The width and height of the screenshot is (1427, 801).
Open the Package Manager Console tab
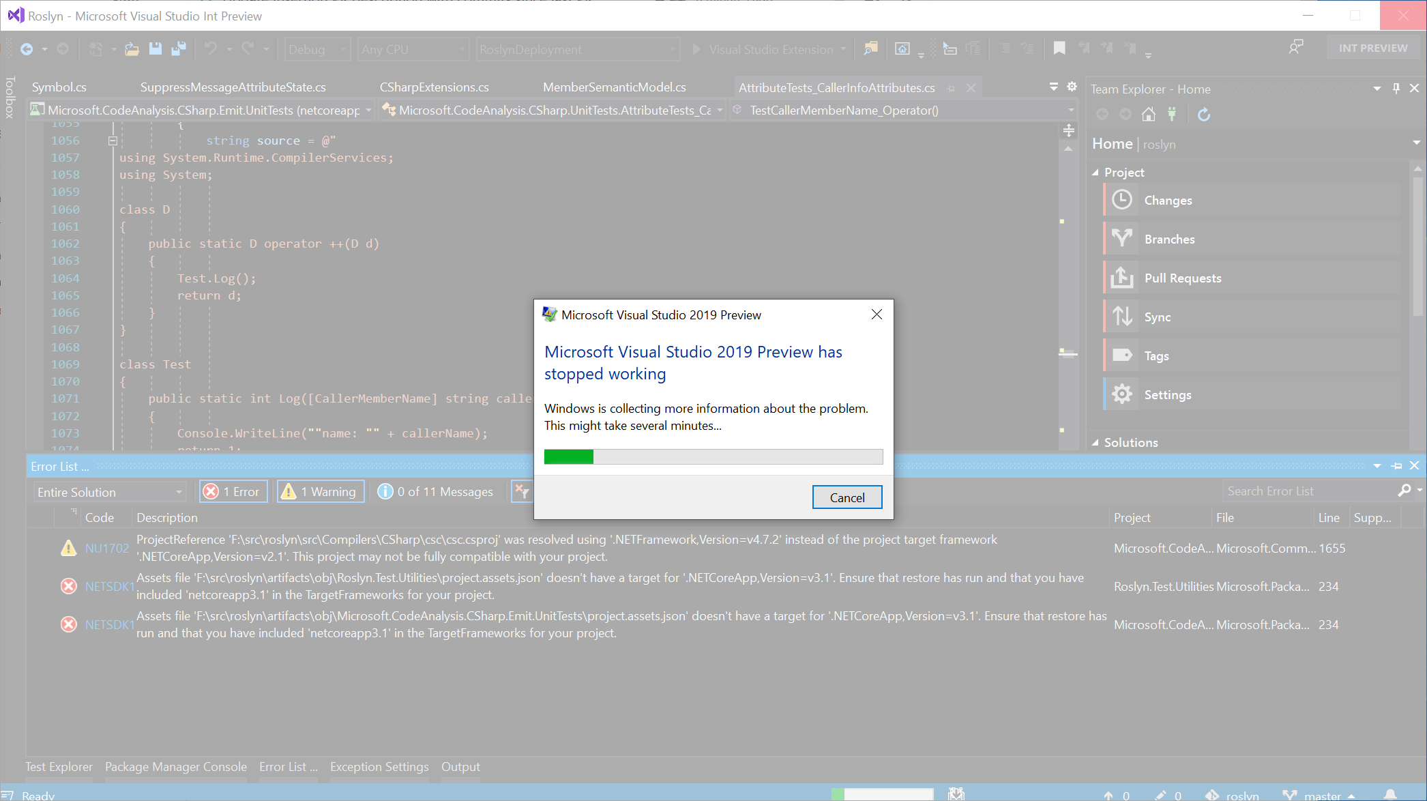(x=176, y=767)
